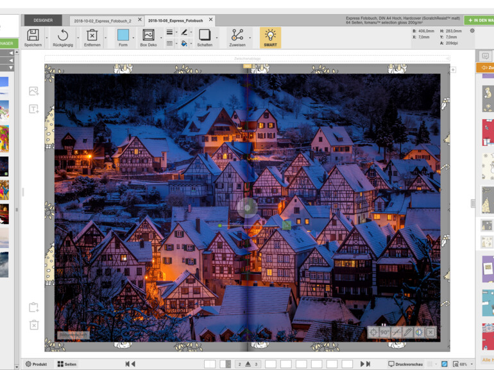Open the Seiten pages overview

pos(67,364)
